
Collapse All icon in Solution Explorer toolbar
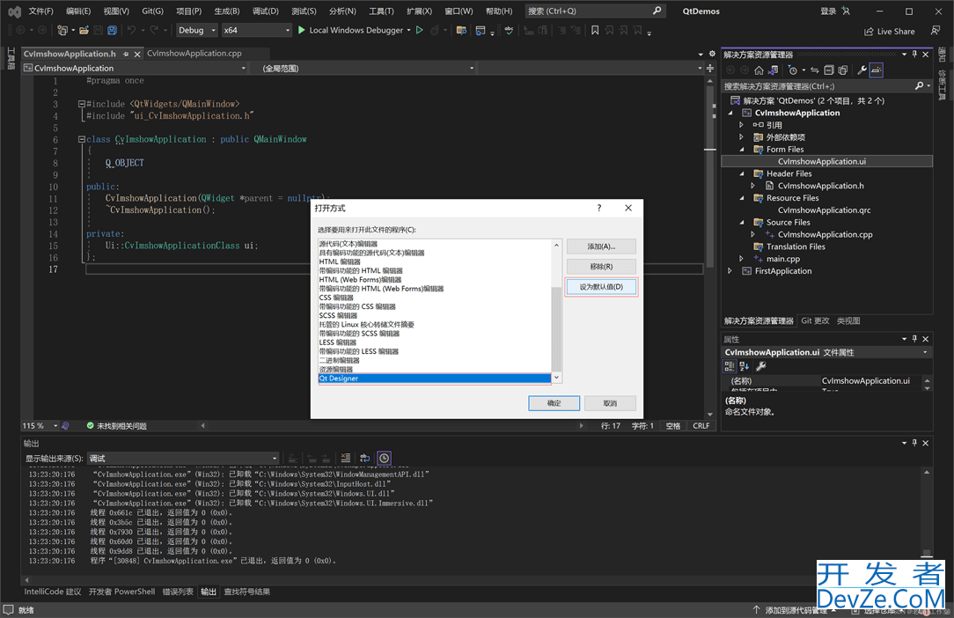tap(829, 70)
